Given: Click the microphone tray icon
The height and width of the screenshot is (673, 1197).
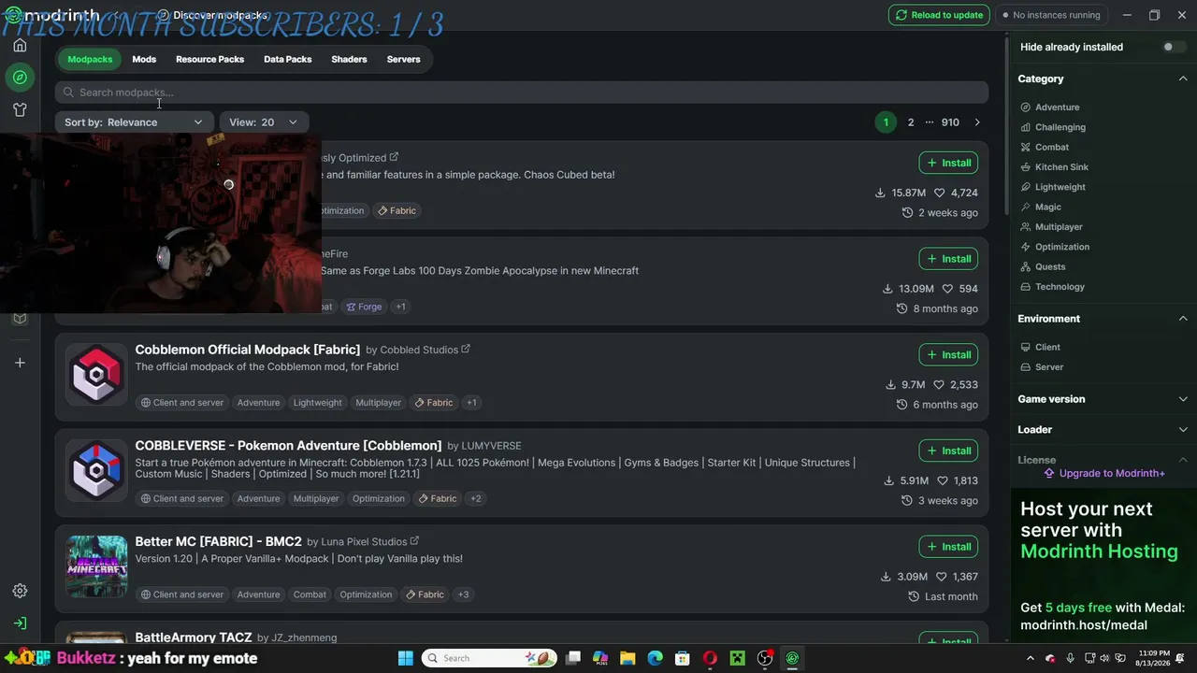Looking at the screenshot, I should click(1071, 658).
